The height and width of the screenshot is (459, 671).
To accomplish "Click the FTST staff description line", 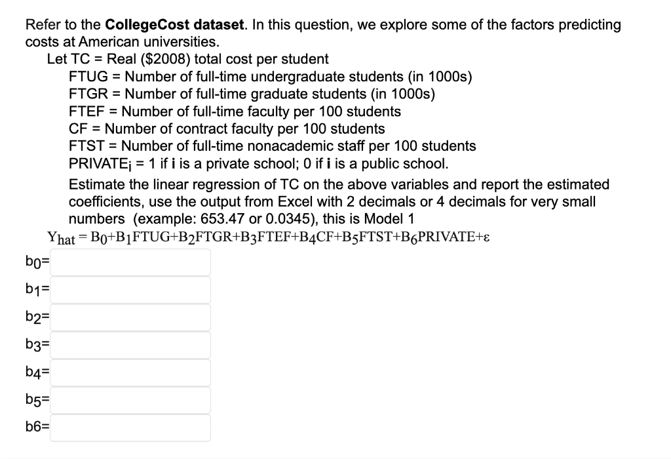I will (272, 146).
